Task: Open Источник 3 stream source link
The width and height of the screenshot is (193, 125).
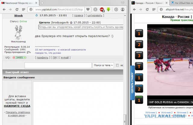Action: pyautogui.click(x=182, y=112)
